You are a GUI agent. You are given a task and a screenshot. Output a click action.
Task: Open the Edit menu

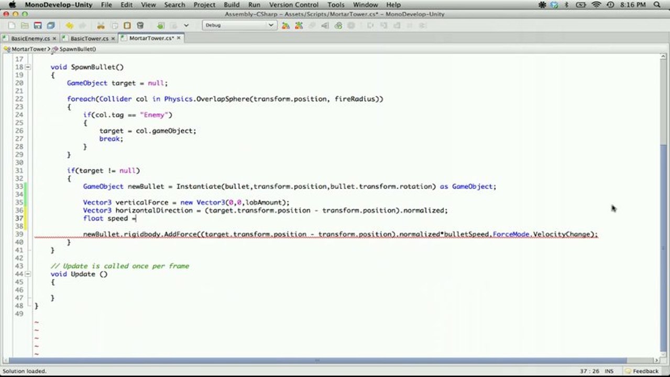pyautogui.click(x=126, y=5)
